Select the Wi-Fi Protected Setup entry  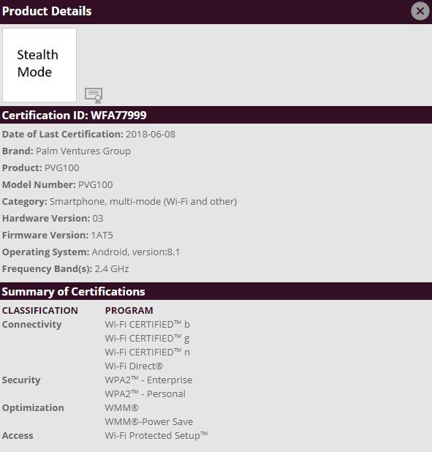tap(156, 436)
